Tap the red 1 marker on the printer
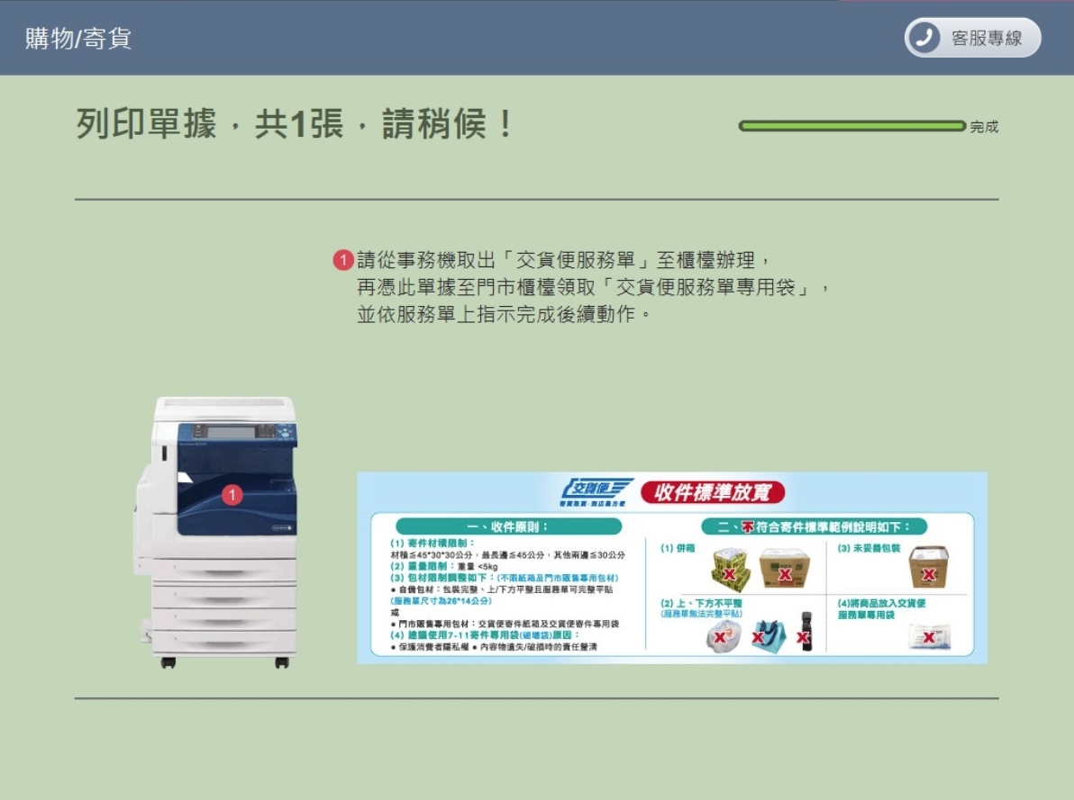This screenshot has width=1074, height=800. pos(232,494)
